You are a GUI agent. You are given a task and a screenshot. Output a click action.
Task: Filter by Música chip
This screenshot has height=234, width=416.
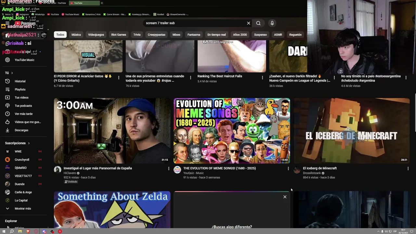pos(76,34)
